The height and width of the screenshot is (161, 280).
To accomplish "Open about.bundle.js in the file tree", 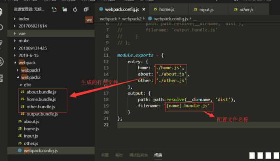I will coord(41,92).
